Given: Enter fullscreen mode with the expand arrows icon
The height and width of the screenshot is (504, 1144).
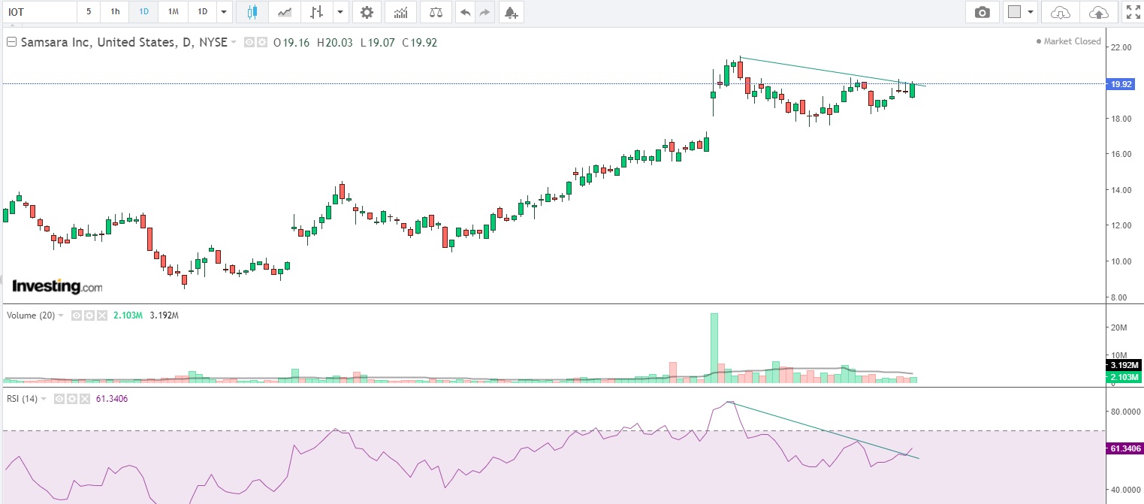Looking at the screenshot, I should (x=1133, y=12).
